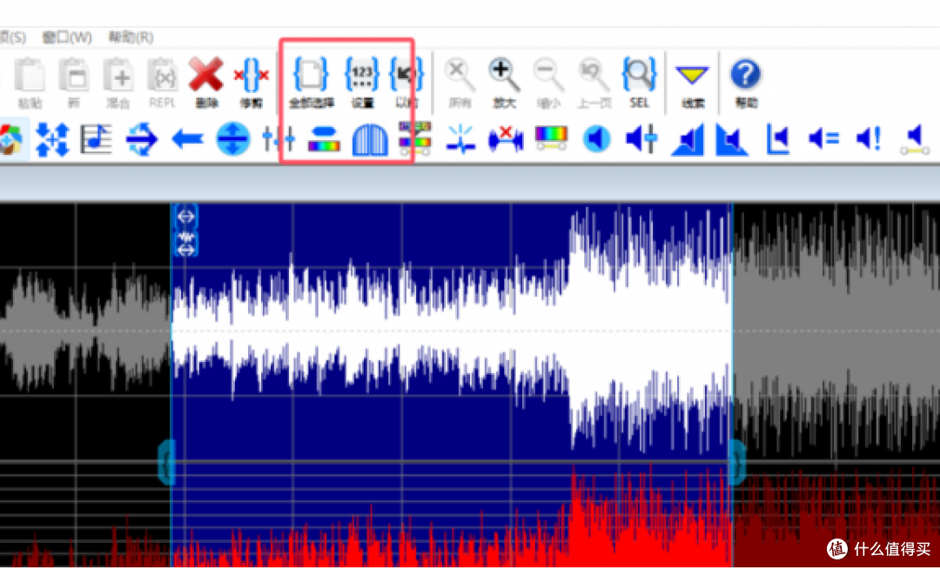Click the rainbow bar with blue pill icon

(x=324, y=139)
